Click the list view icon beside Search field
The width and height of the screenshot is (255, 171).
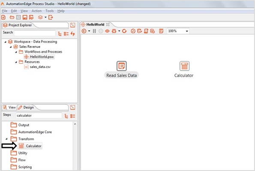[x=66, y=34]
